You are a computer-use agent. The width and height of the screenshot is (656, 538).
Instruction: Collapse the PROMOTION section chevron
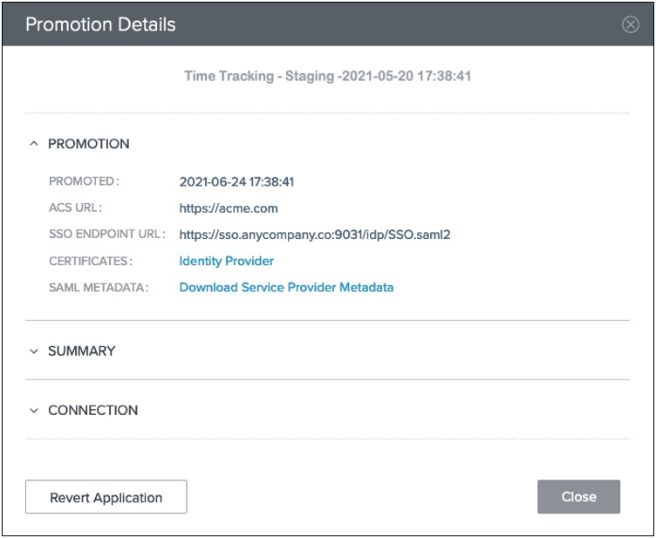34,144
